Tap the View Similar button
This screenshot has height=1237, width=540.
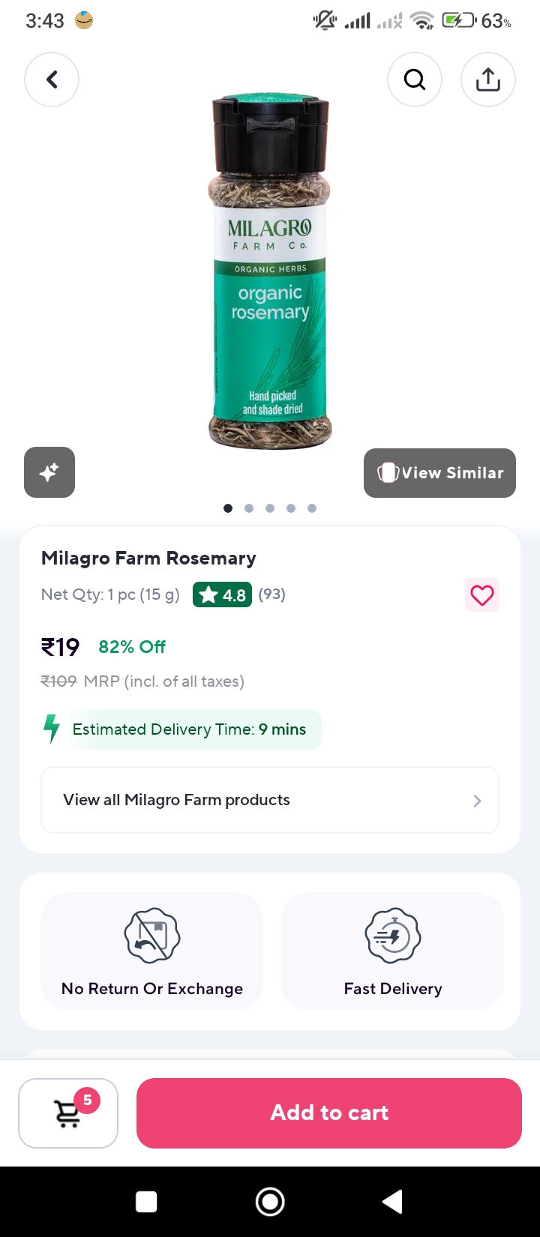(x=440, y=473)
